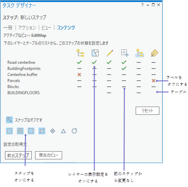Switch to the アクション tab
The width and height of the screenshot is (188, 187).
(27, 28)
